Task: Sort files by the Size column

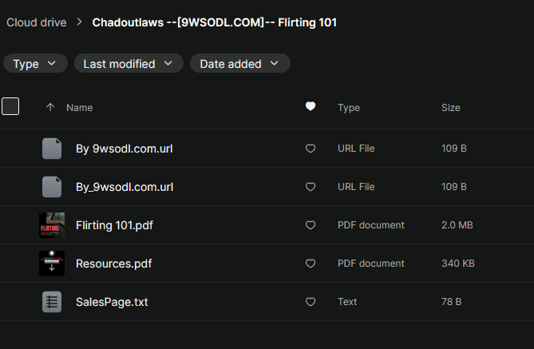Action: tap(450, 107)
